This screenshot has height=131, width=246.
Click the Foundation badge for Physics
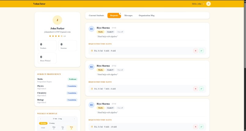pyautogui.click(x=72, y=86)
